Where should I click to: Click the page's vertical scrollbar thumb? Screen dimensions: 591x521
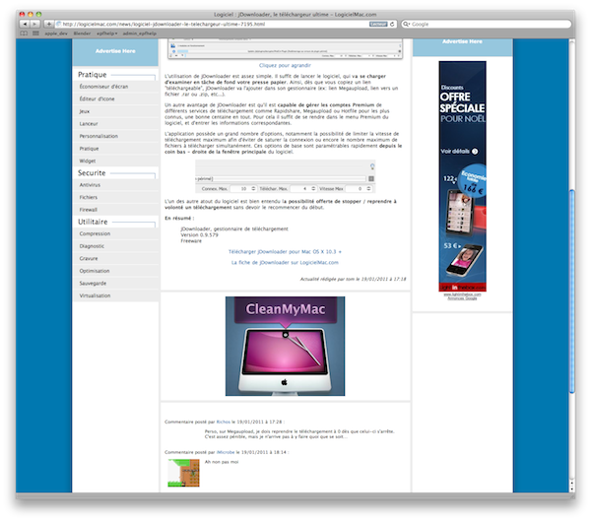[x=572, y=292]
